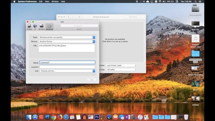
Task: Select the test2 desktop file
Action: click(x=196, y=84)
